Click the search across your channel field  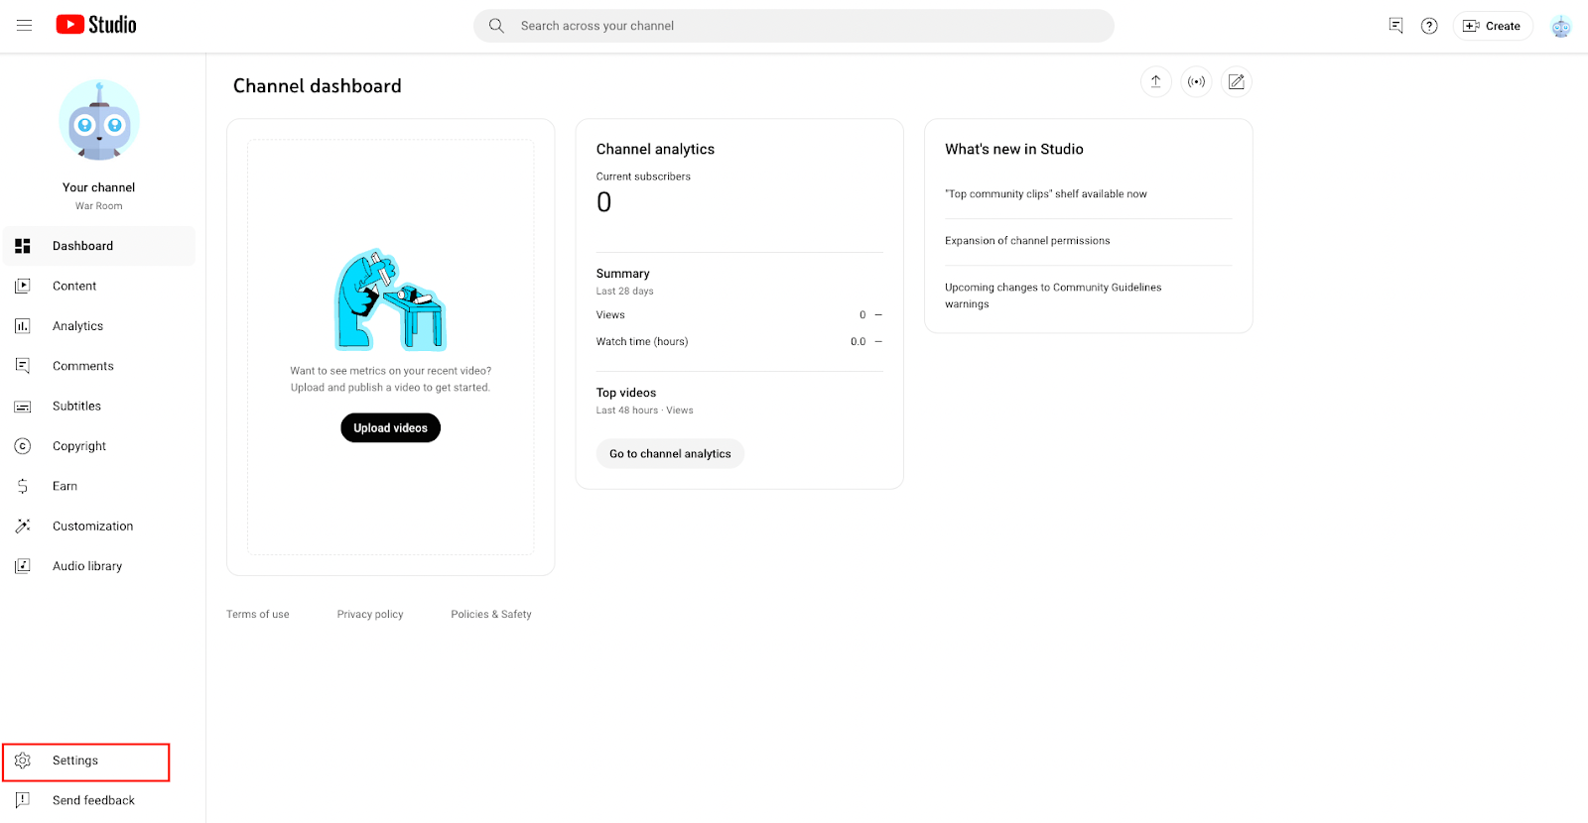(x=794, y=26)
